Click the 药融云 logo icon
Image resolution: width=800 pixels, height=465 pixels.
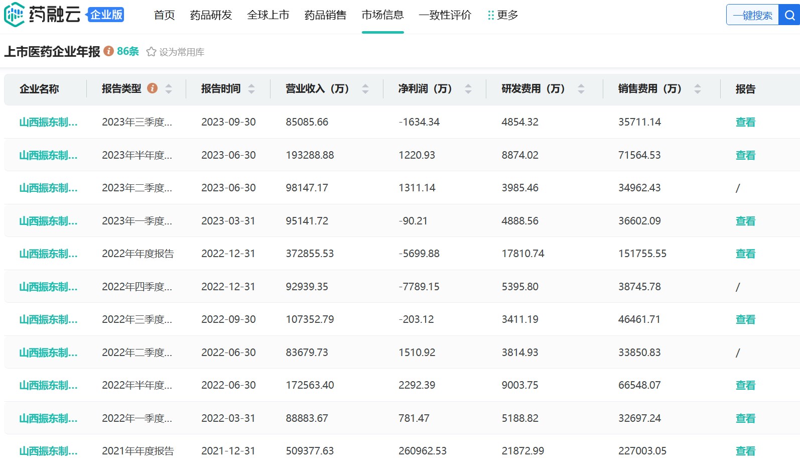coord(14,15)
